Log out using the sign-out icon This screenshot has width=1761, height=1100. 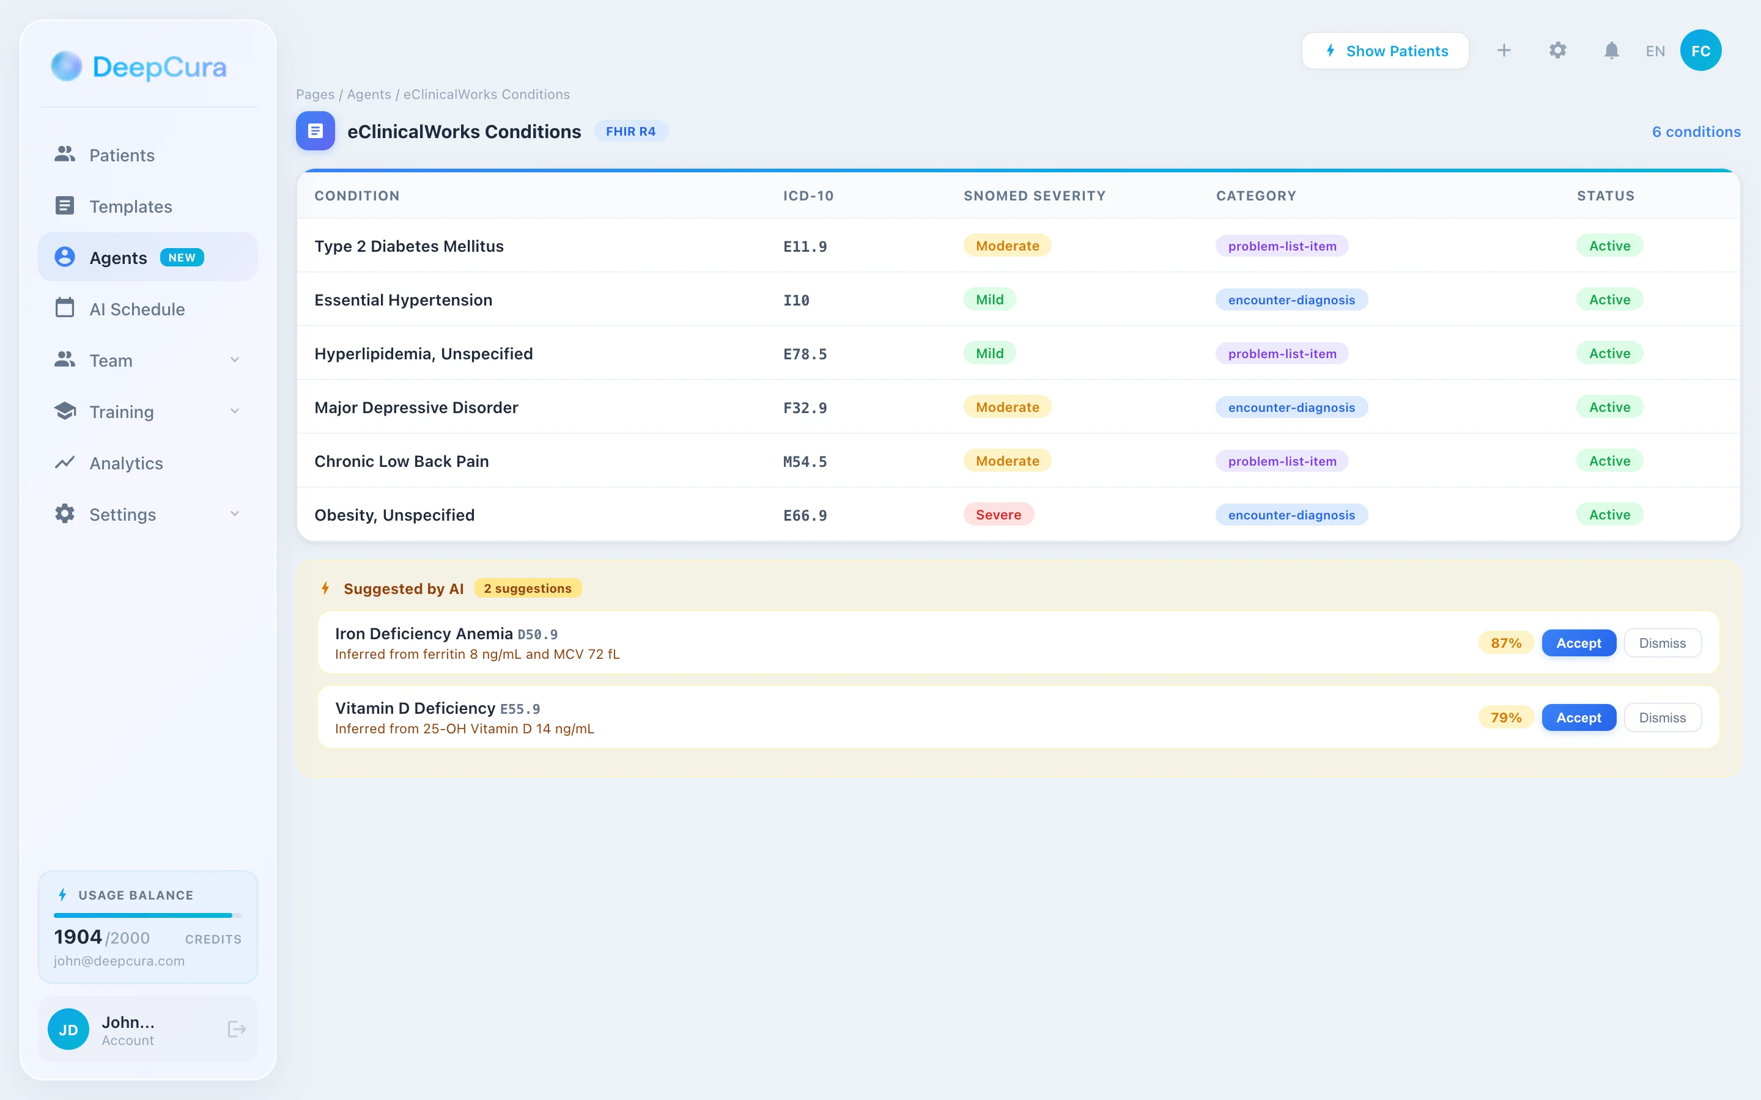(x=236, y=1028)
